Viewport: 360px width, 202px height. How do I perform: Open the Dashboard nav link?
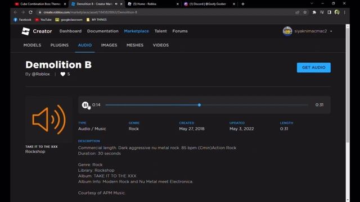[x=70, y=31]
